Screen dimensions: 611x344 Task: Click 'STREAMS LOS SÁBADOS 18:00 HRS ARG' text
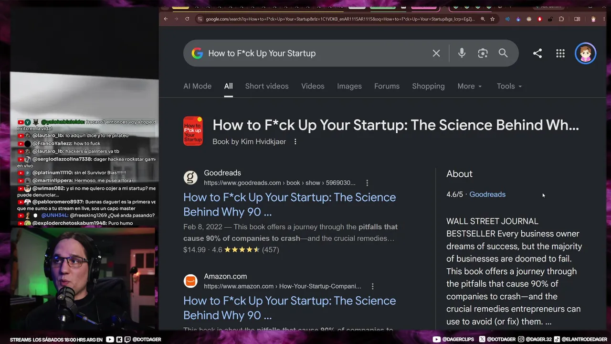56,339
